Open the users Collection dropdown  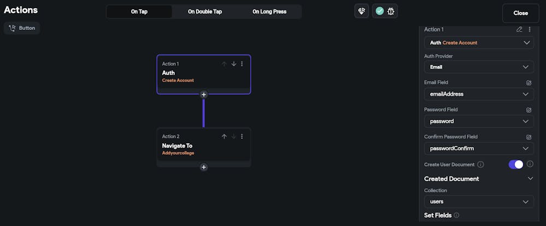pyautogui.click(x=479, y=201)
